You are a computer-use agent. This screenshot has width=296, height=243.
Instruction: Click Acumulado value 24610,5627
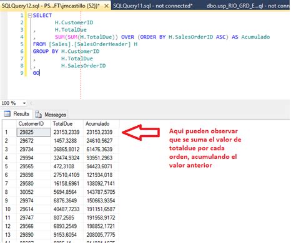101,141
